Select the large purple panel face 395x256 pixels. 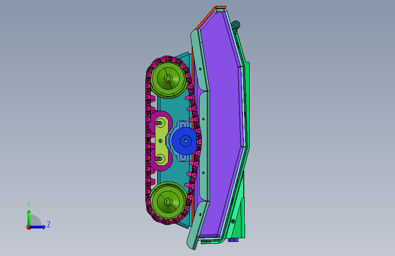[223, 126]
